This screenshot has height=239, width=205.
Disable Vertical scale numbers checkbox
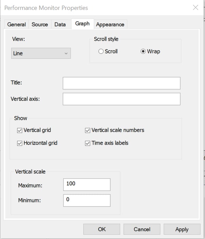87,130
